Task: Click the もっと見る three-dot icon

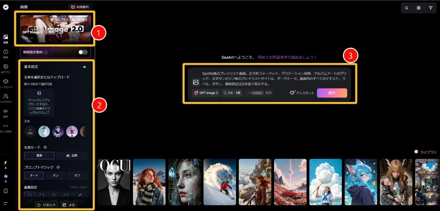Action: 6,126
